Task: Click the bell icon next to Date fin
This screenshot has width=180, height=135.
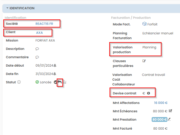Action: click(x=55, y=74)
